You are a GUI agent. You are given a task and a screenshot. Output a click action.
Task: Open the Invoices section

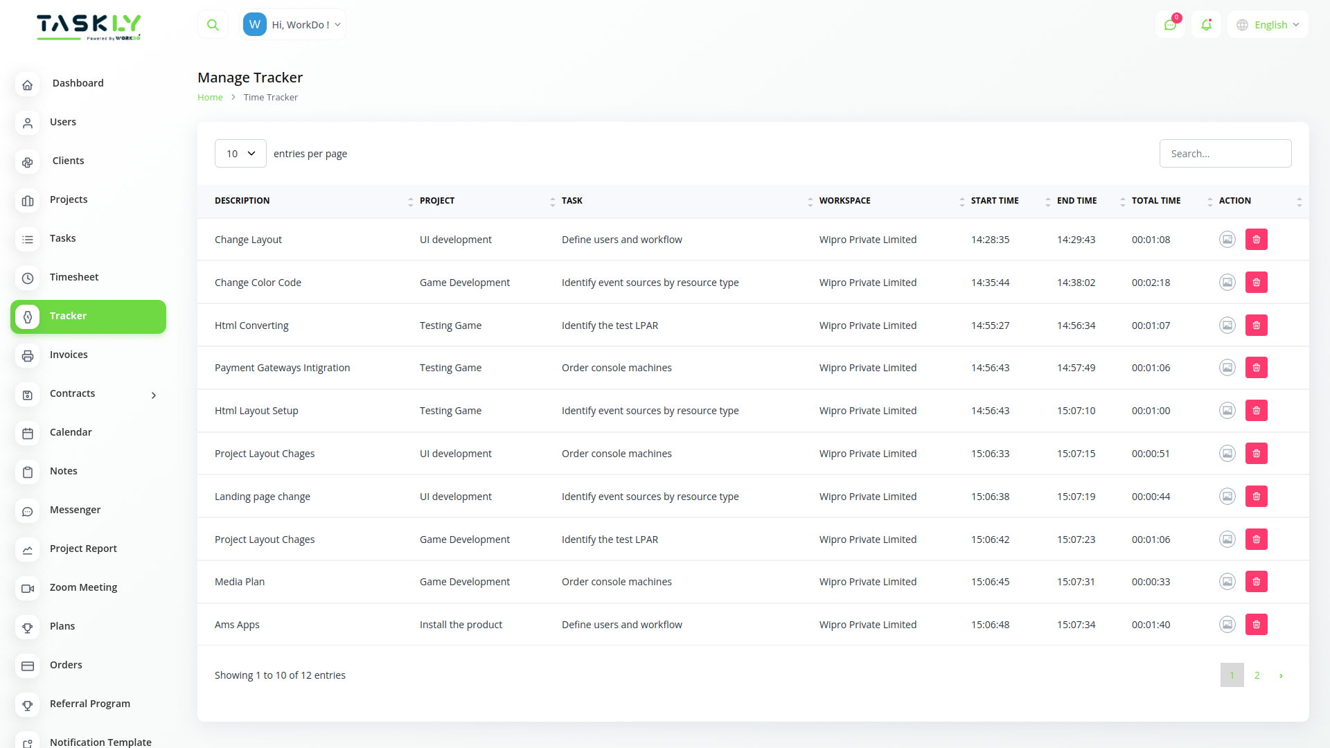click(69, 354)
